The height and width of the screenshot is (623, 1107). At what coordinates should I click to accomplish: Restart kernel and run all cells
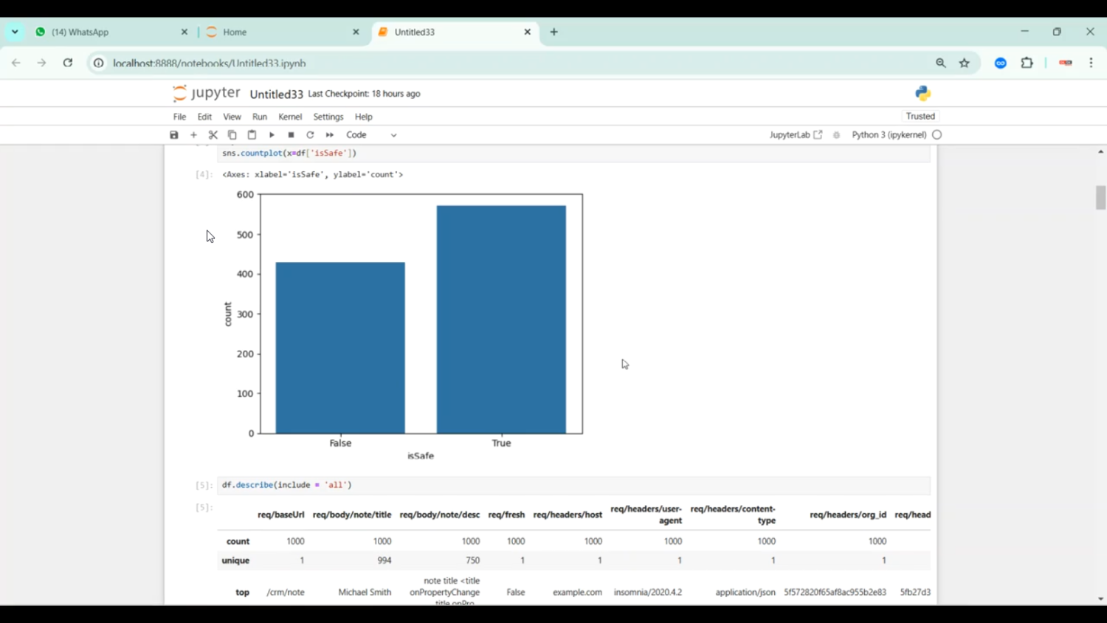(x=330, y=135)
